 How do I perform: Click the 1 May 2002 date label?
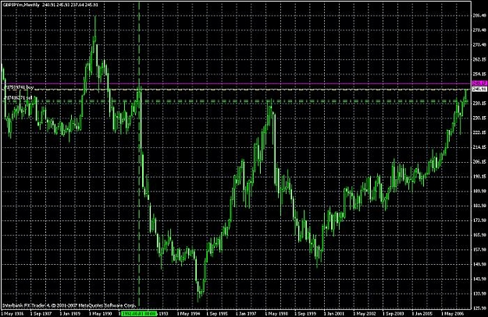tap(364, 314)
